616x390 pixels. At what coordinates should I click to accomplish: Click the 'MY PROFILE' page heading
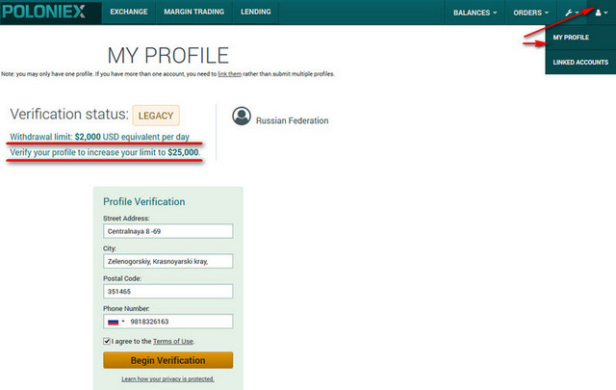click(x=168, y=56)
